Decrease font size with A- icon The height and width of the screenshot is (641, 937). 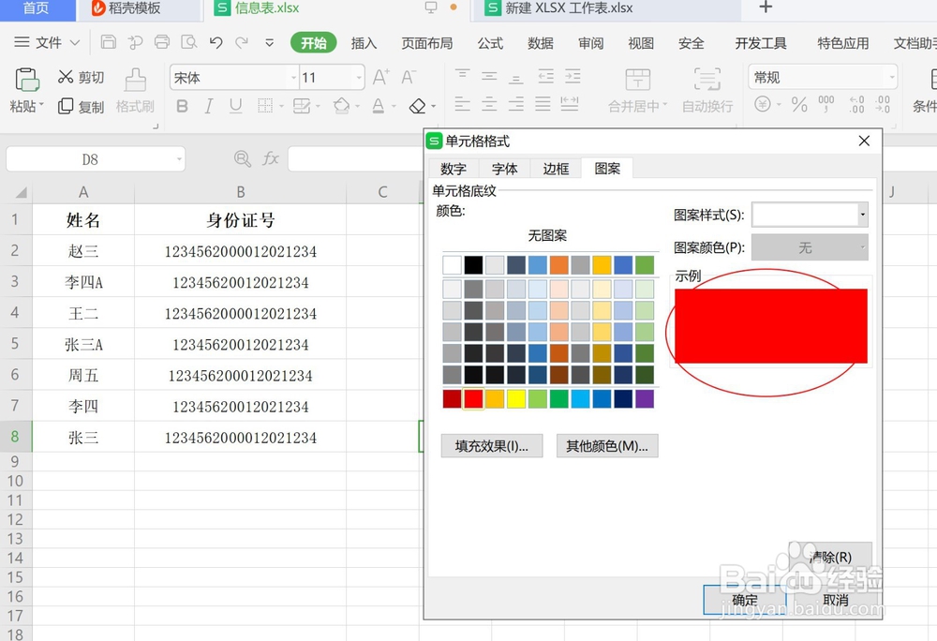point(409,77)
